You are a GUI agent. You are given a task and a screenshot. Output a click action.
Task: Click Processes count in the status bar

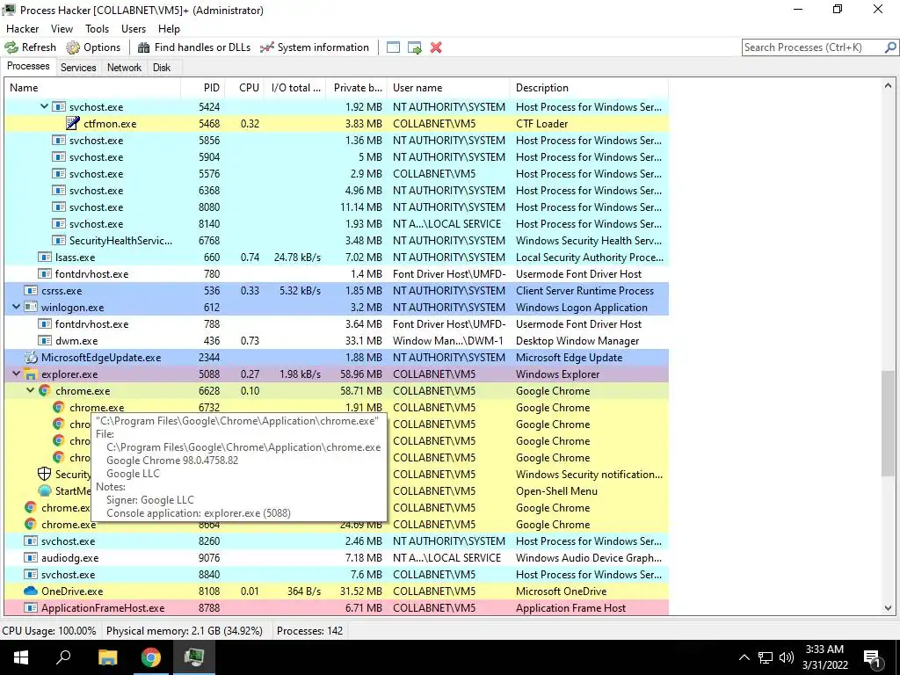point(309,630)
